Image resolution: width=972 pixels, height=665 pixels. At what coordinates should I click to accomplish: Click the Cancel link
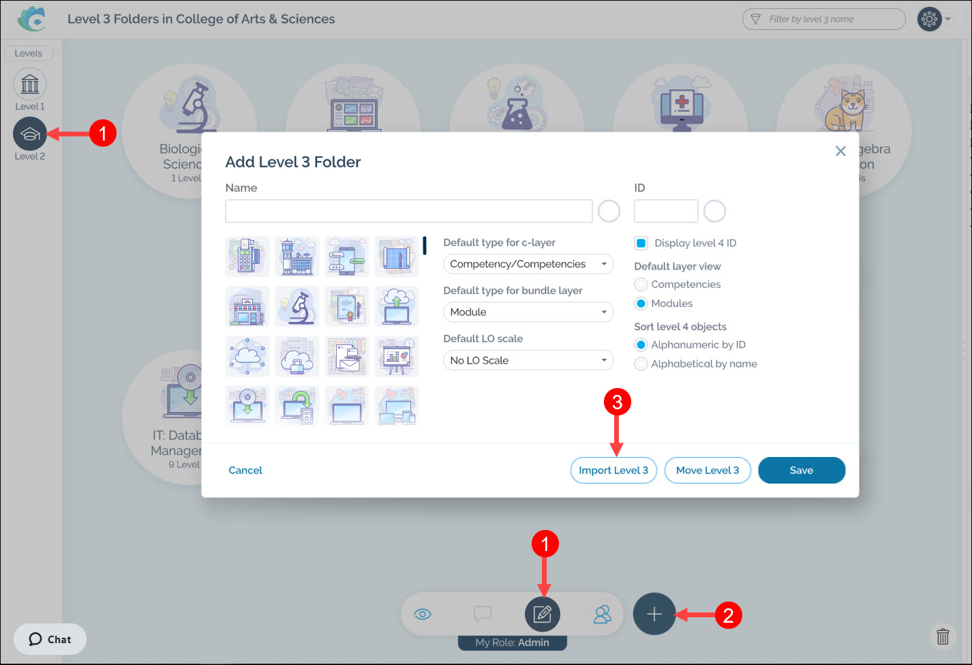click(x=245, y=471)
